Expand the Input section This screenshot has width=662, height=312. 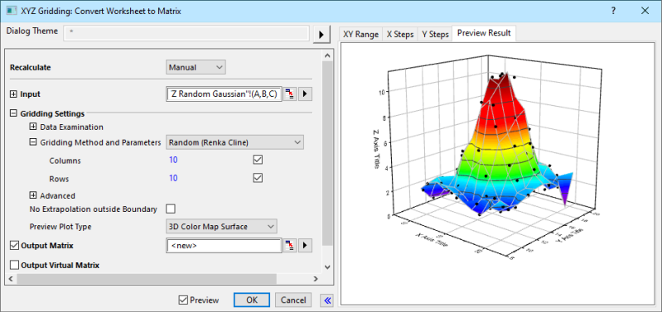(x=12, y=94)
